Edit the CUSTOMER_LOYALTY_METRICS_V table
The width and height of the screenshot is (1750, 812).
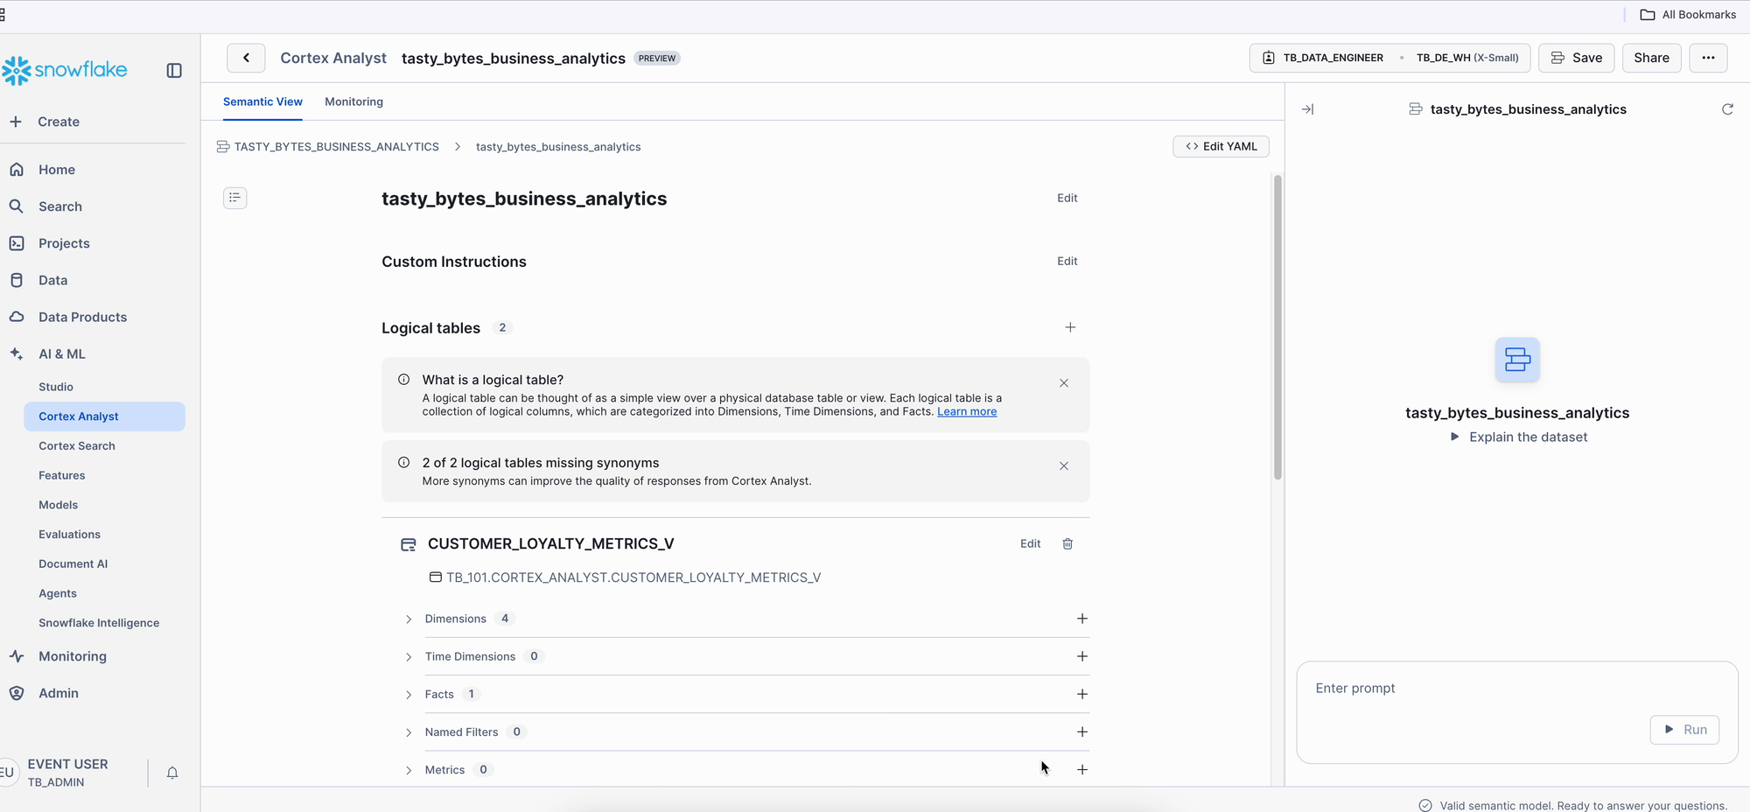[x=1030, y=544]
